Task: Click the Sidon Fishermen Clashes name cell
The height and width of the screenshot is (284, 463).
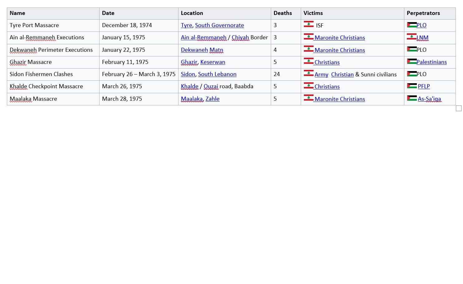Action: click(53, 74)
